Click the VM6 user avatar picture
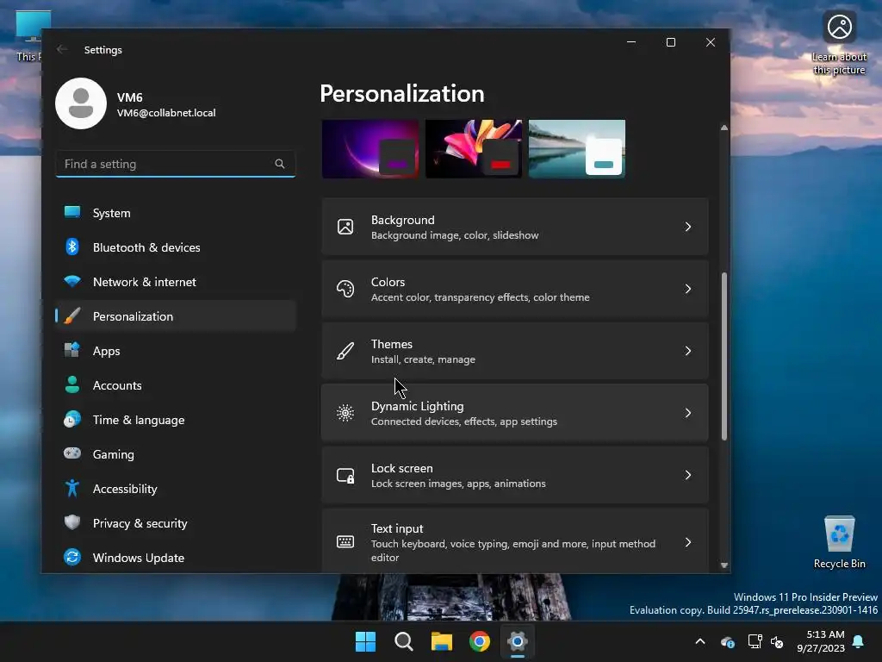 [81, 103]
